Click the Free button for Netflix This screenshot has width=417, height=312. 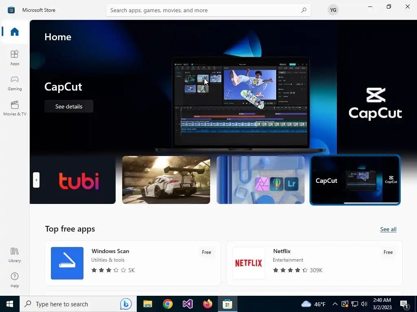pos(388,252)
